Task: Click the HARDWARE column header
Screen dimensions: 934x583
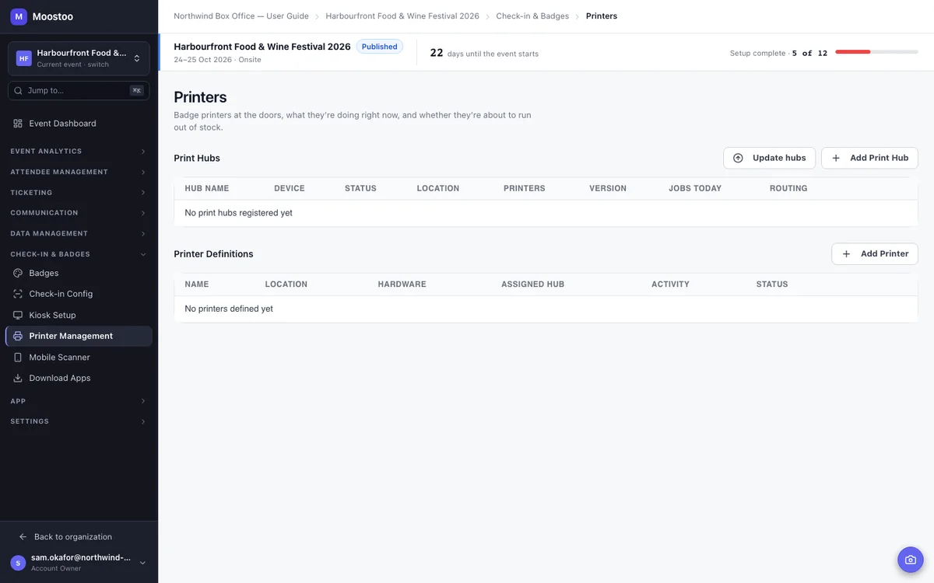Action: click(x=402, y=285)
